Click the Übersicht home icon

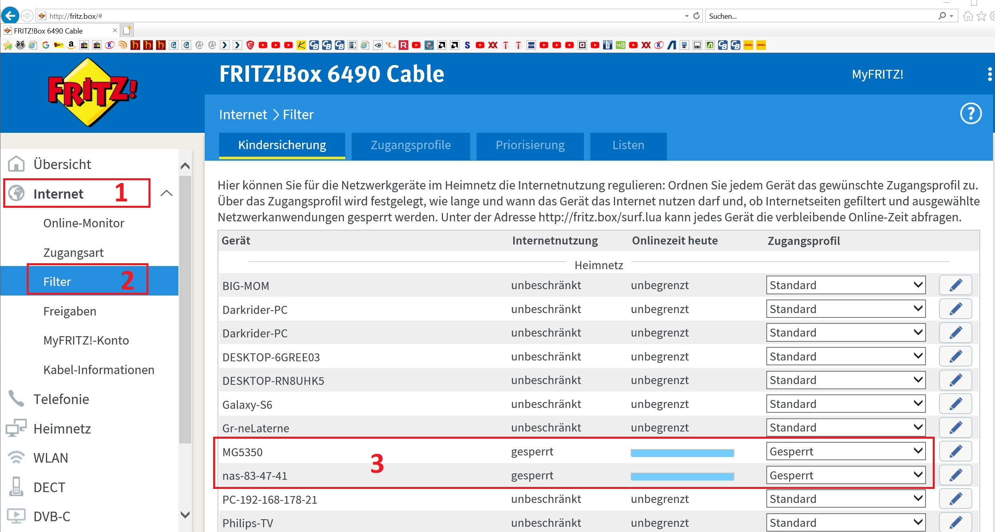pyautogui.click(x=16, y=164)
